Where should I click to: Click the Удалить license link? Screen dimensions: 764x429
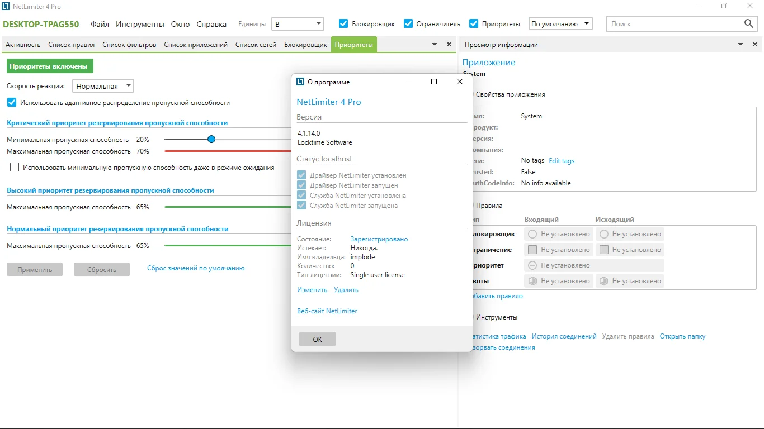pyautogui.click(x=346, y=290)
